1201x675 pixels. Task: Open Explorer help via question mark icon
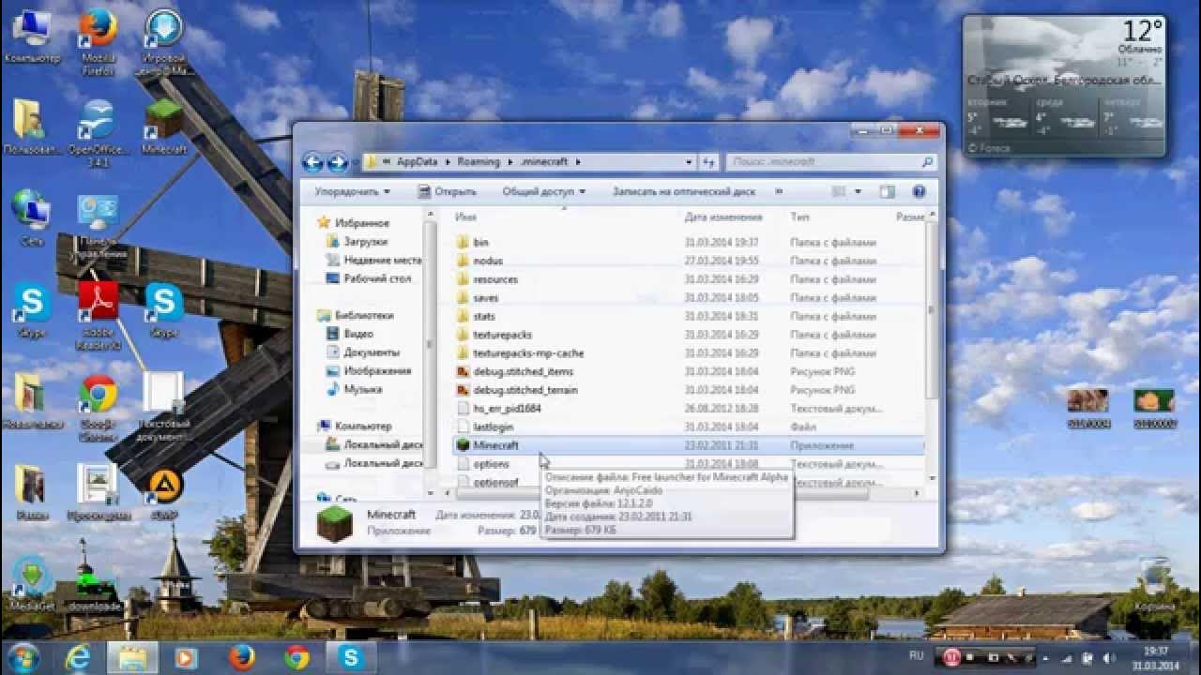pos(920,191)
